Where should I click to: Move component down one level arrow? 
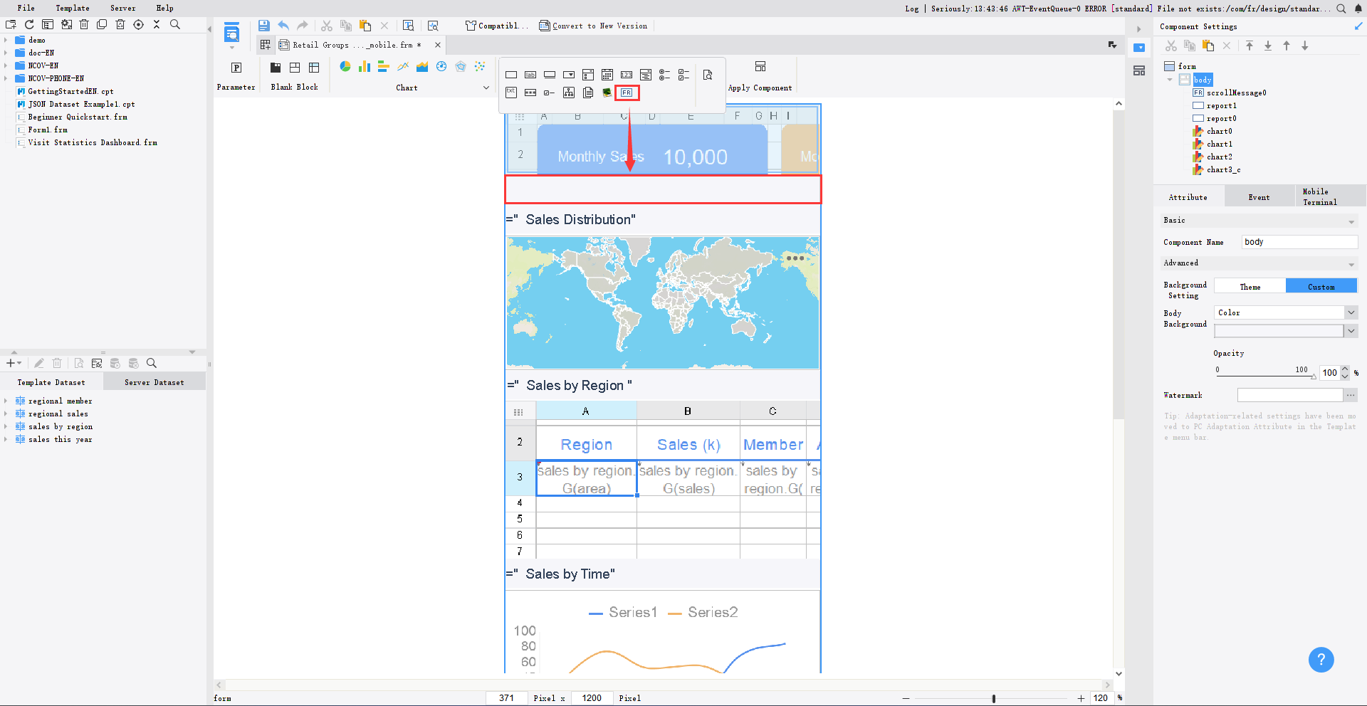(1305, 46)
